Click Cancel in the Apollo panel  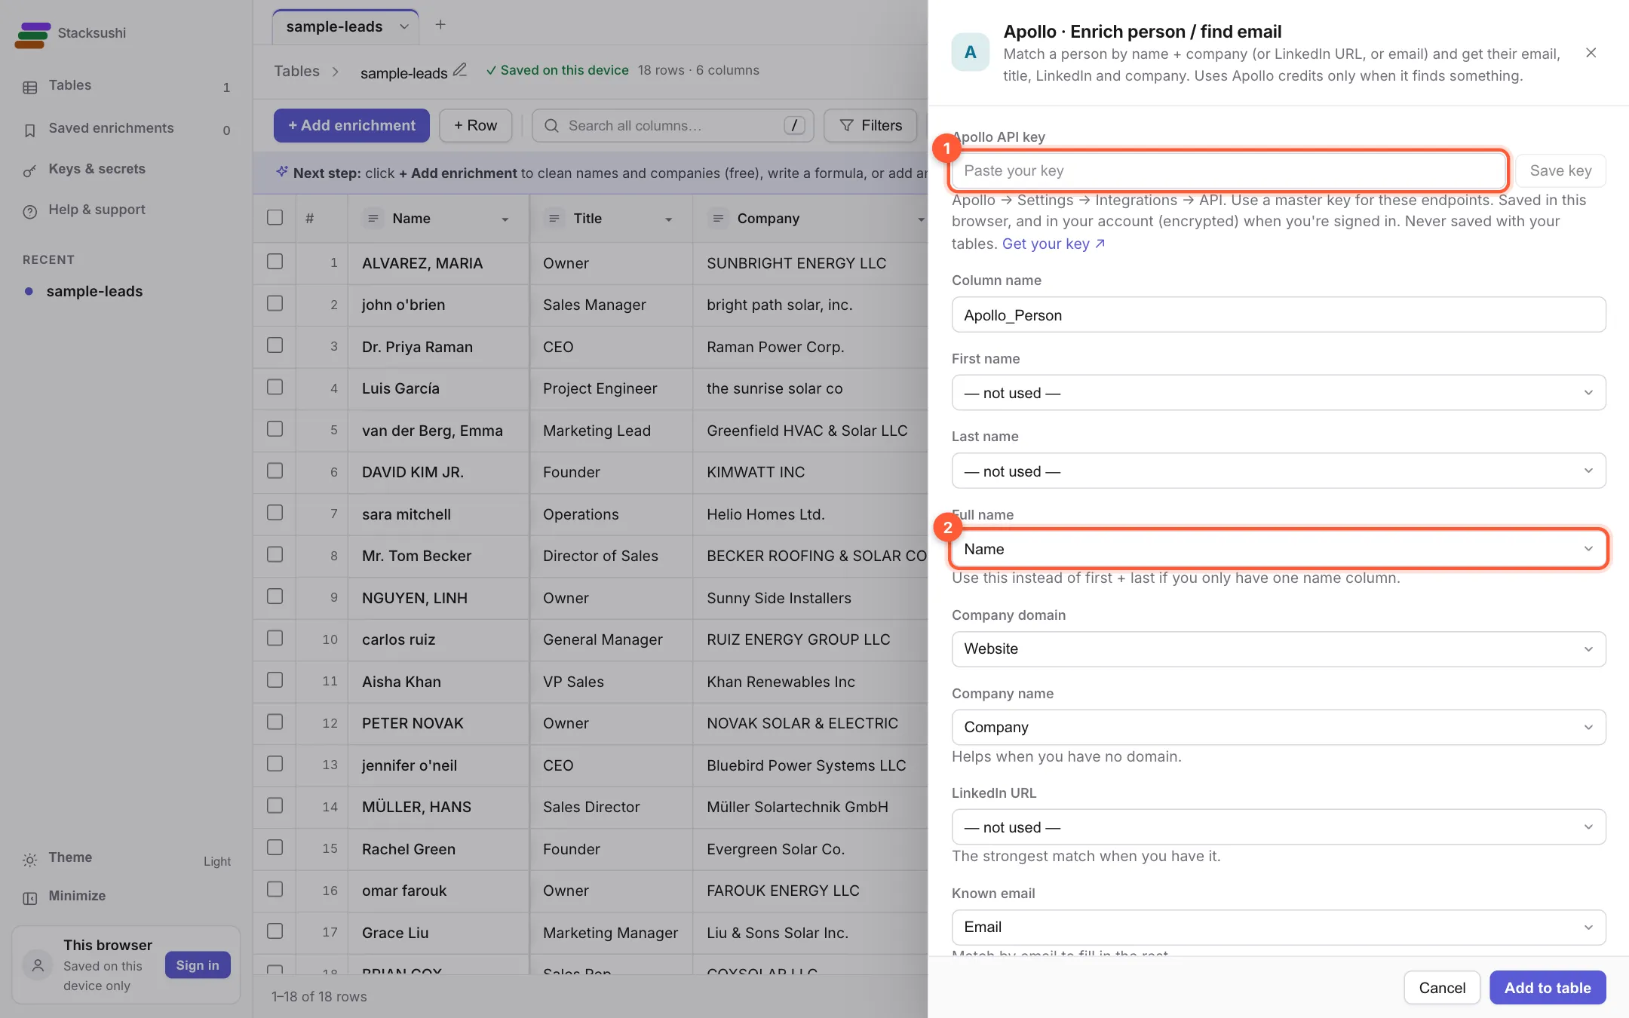click(1442, 988)
